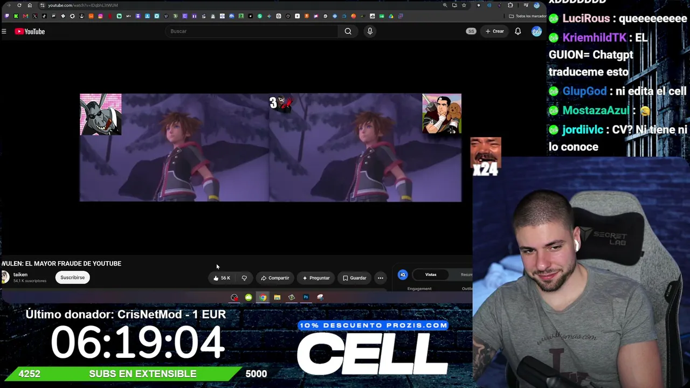This screenshot has width=690, height=388.
Task: Open the taiken channel name link
Action: pyautogui.click(x=20, y=275)
